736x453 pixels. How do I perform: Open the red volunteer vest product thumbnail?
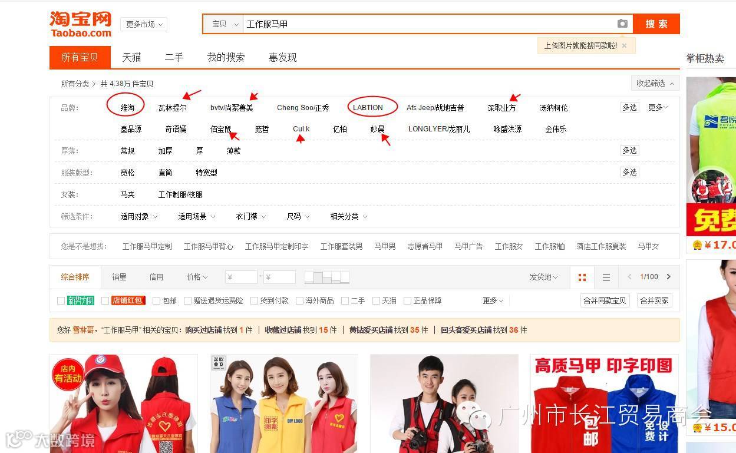coord(124,404)
